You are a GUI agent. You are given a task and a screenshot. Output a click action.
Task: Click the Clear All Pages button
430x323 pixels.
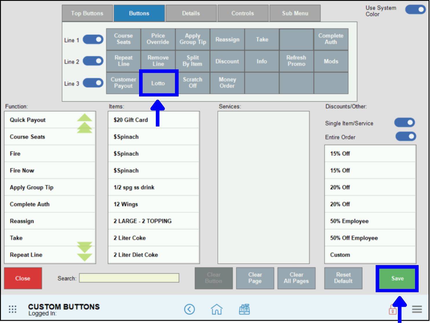pos(296,278)
